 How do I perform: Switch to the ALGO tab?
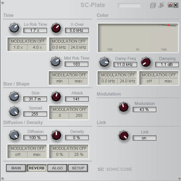(57, 168)
